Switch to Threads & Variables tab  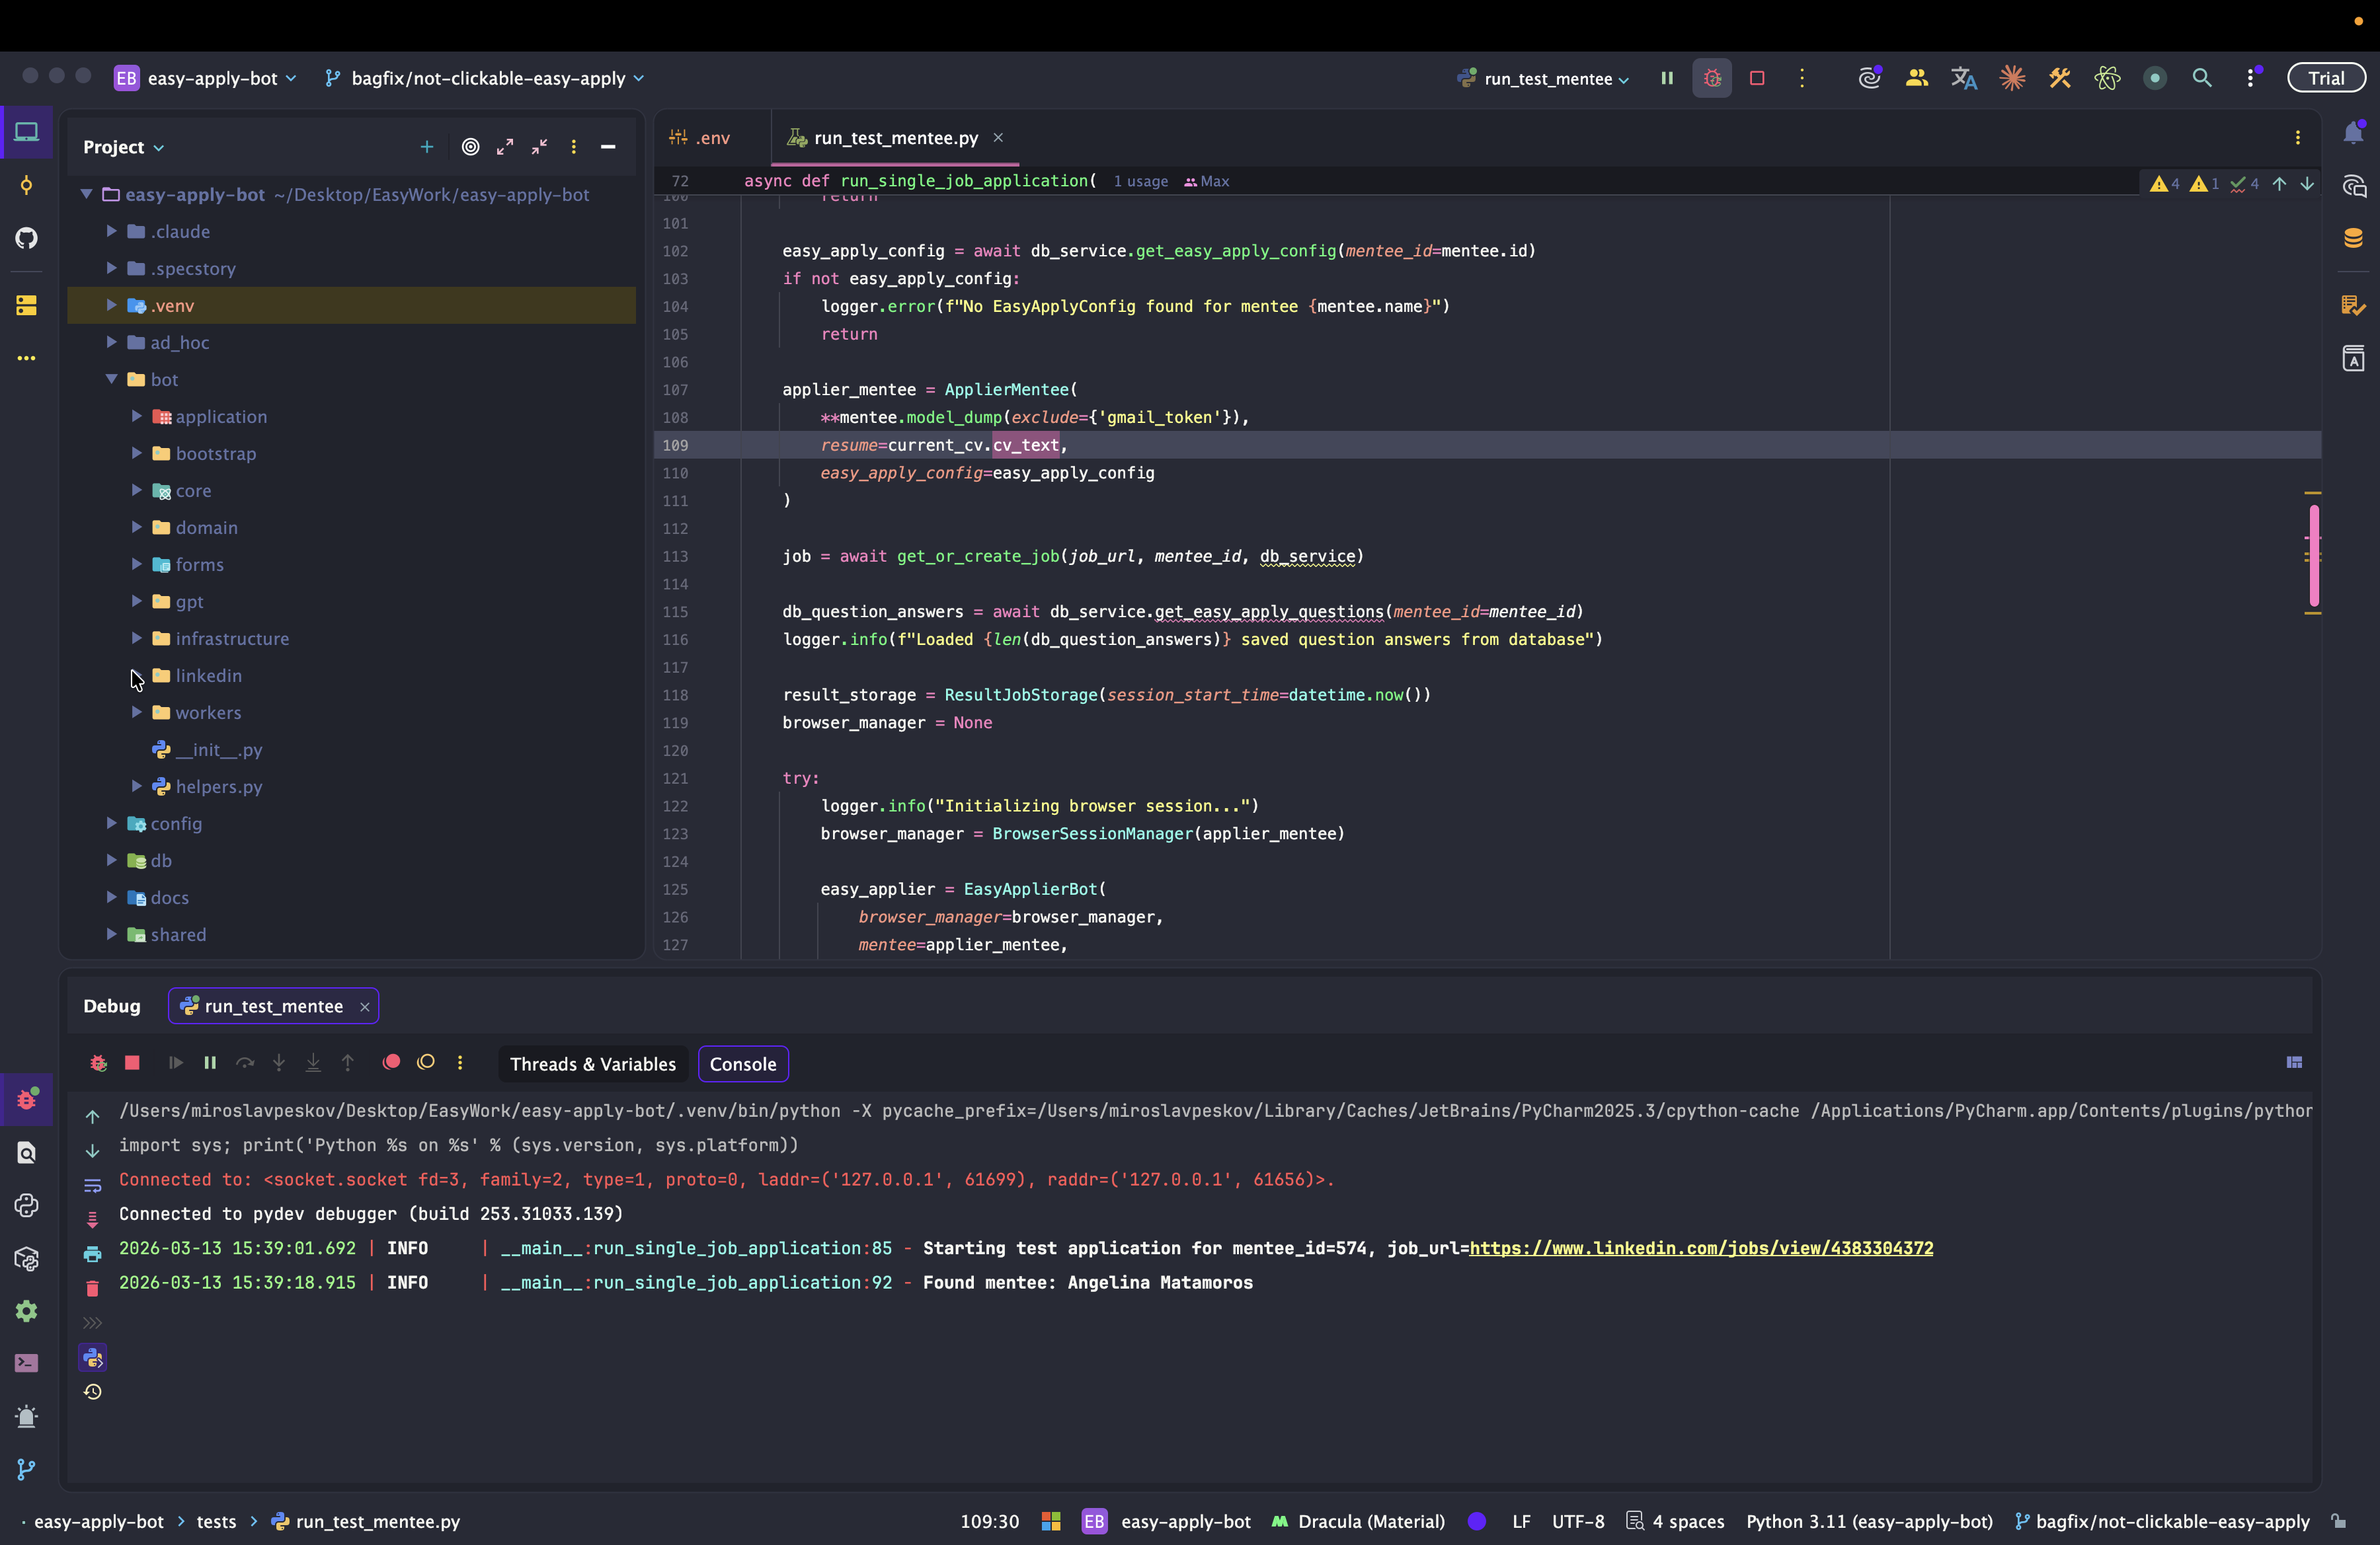click(592, 1065)
